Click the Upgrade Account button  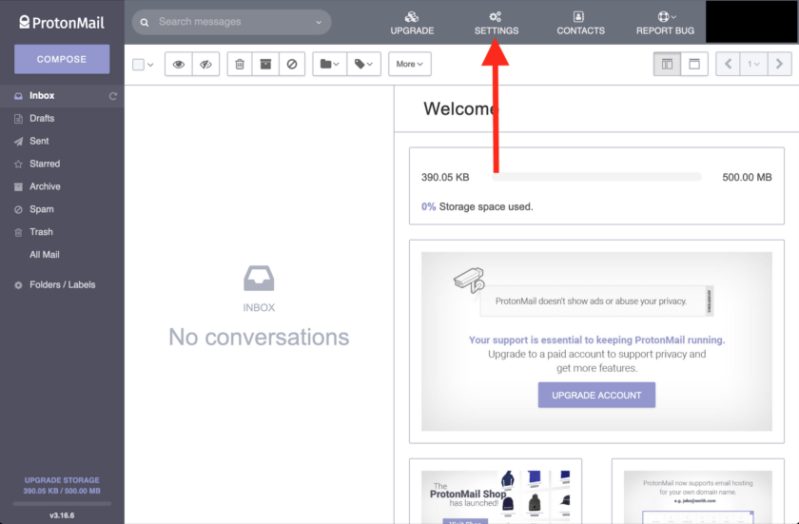596,396
